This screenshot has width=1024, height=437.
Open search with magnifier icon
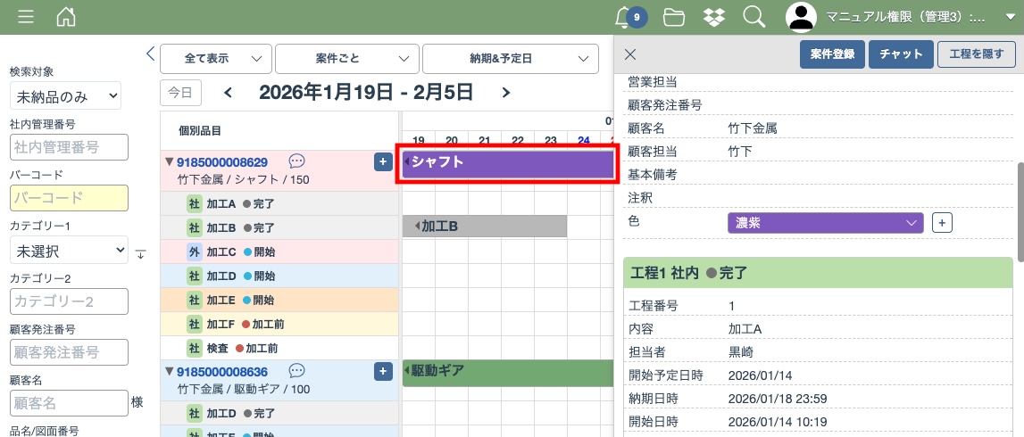753,17
